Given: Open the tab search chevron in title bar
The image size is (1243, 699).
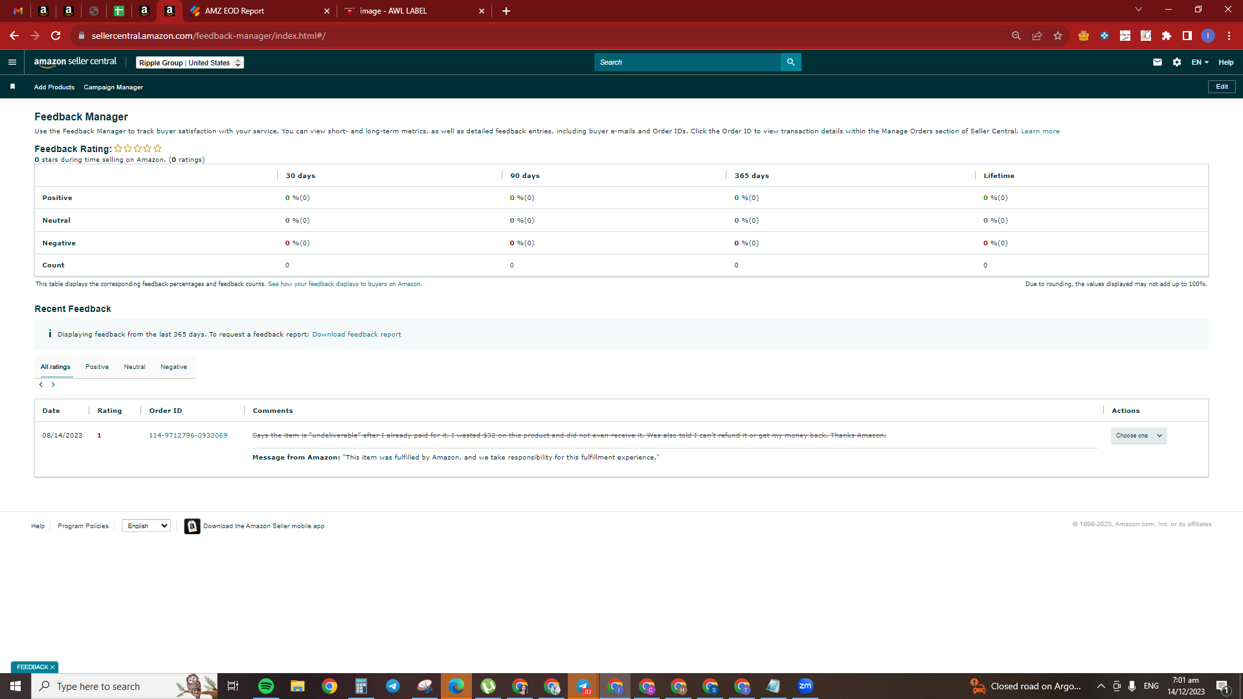Looking at the screenshot, I should pyautogui.click(x=1139, y=9).
